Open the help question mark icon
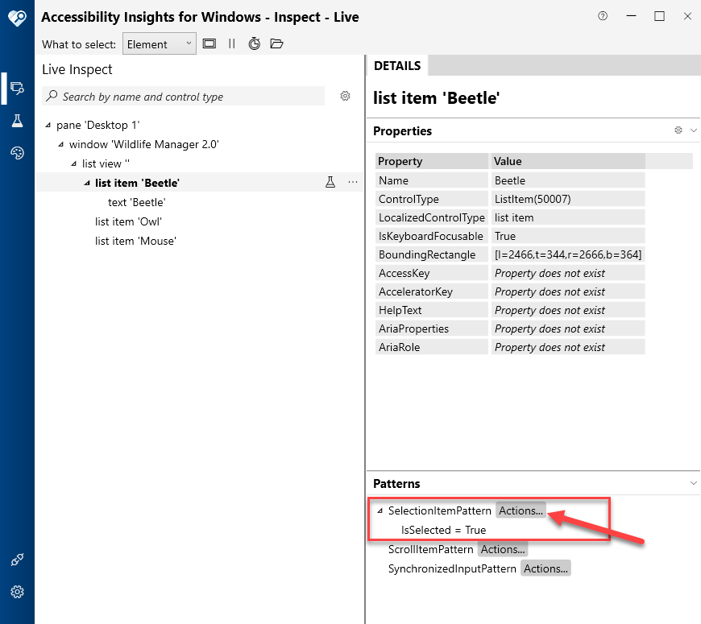Viewport: 701px width, 624px height. 603,17
